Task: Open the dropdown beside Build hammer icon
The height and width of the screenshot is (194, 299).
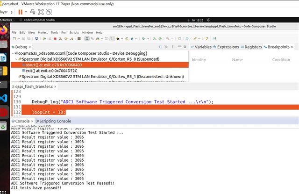Action: coord(172,38)
